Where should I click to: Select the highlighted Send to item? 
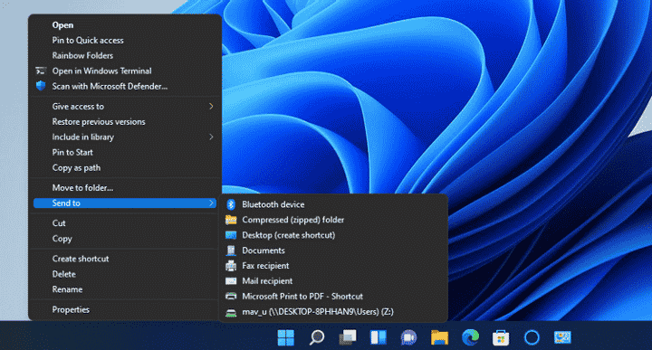coord(125,203)
